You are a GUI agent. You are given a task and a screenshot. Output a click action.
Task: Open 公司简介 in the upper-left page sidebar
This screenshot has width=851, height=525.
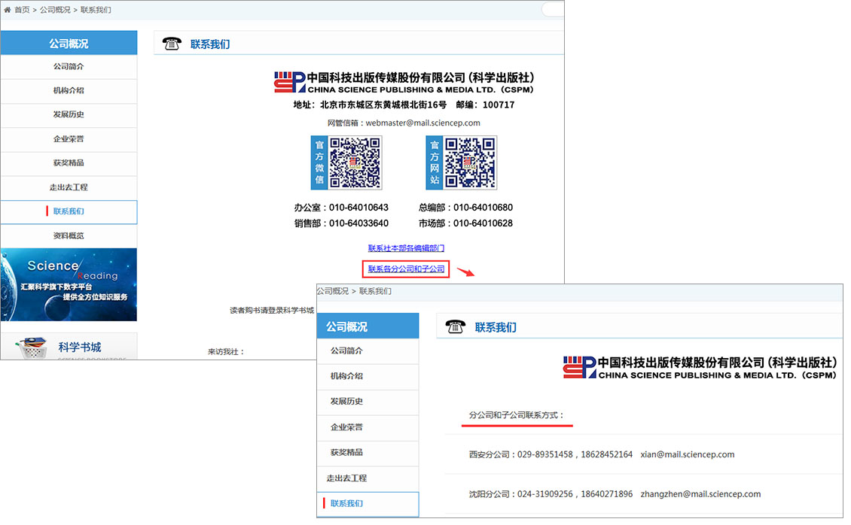69,67
